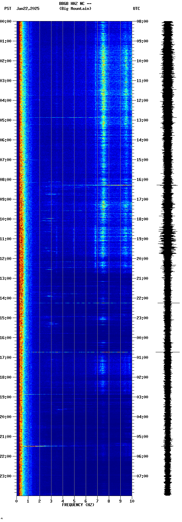Screen dimensions: 182x522
Task: Click the PST time label "06:00"
Action: 6,140
